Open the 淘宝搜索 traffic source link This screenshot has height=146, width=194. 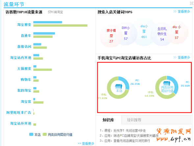click(x=24, y=25)
